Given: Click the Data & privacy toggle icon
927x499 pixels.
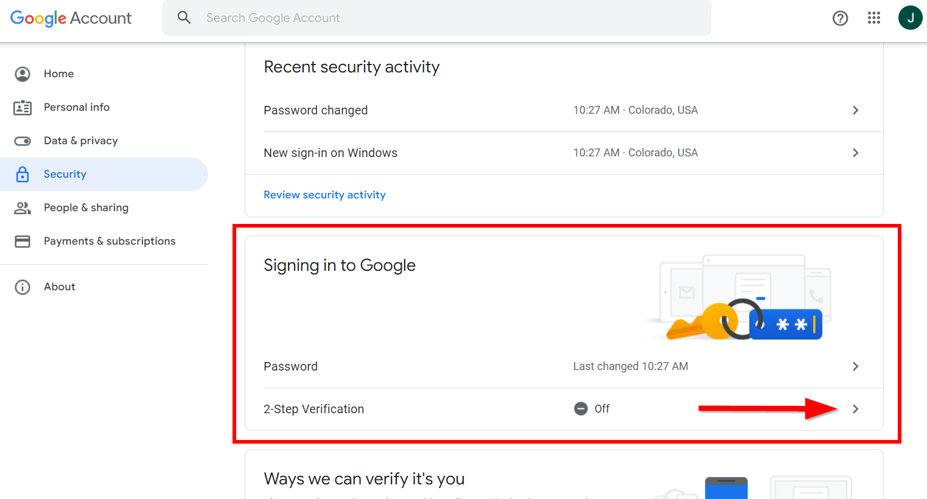Looking at the screenshot, I should point(23,141).
